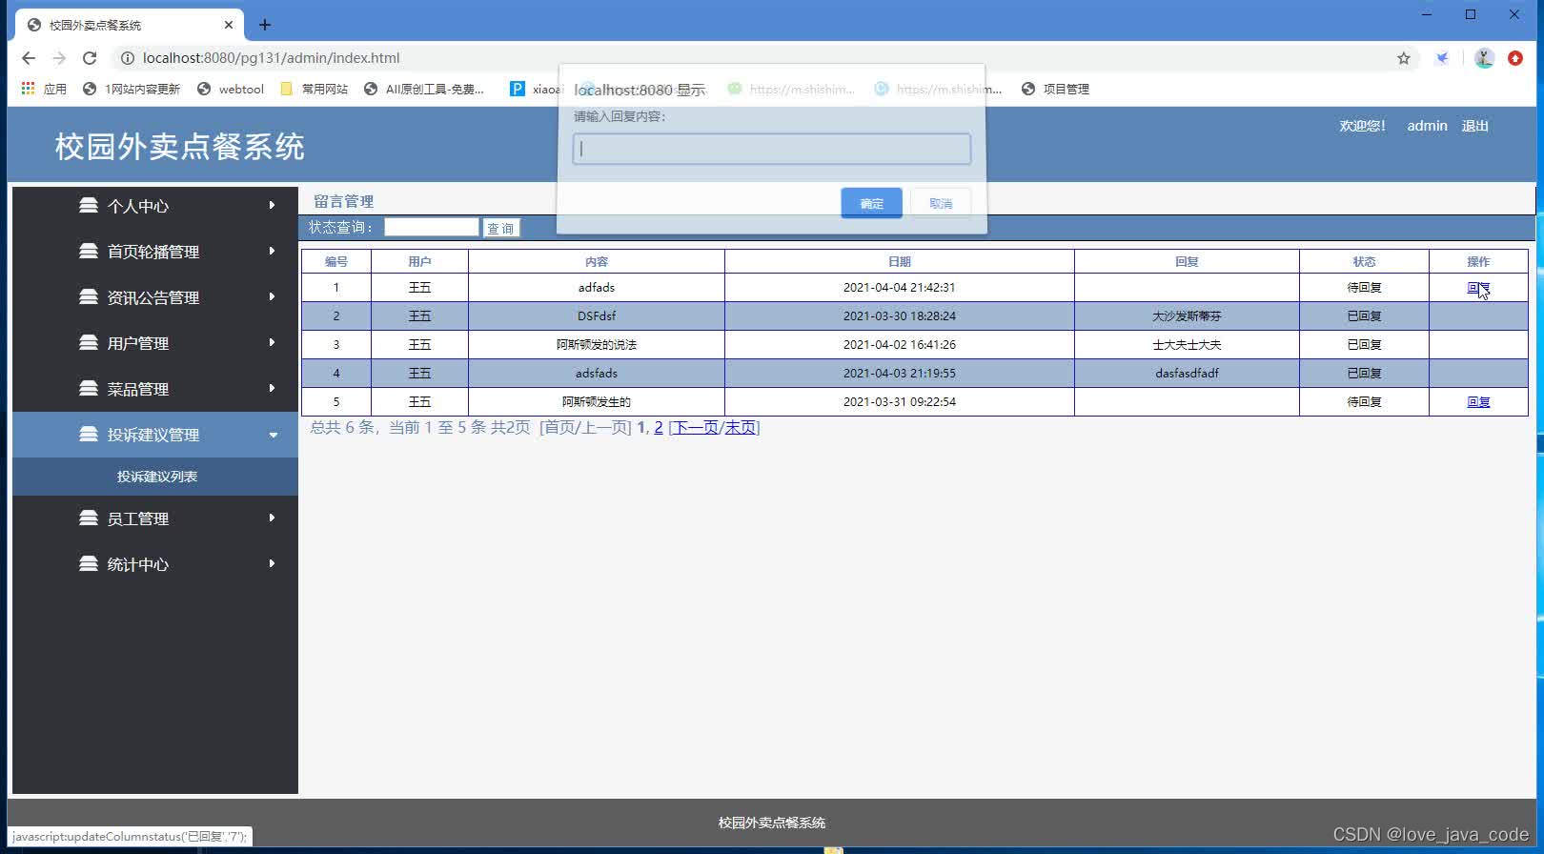Expand the 员工管理 arrow
The image size is (1544, 854).
click(x=273, y=518)
